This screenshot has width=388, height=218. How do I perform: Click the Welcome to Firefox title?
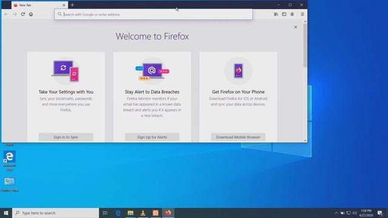click(152, 36)
